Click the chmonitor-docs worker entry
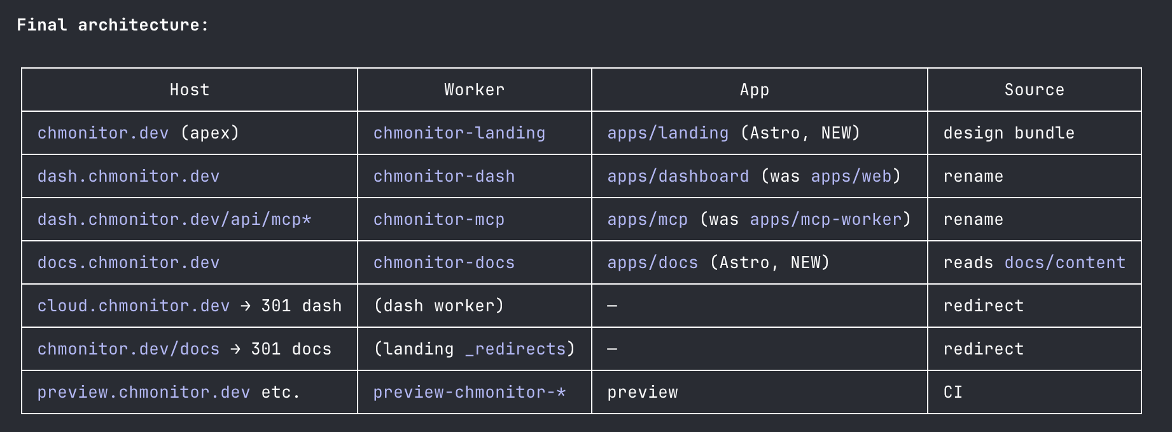 coord(444,262)
